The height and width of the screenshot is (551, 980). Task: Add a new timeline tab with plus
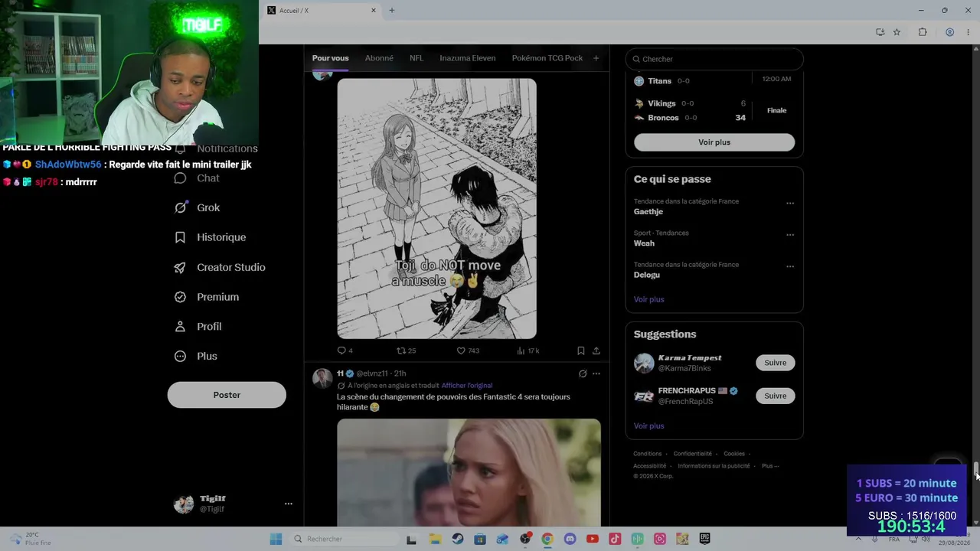[x=596, y=58]
